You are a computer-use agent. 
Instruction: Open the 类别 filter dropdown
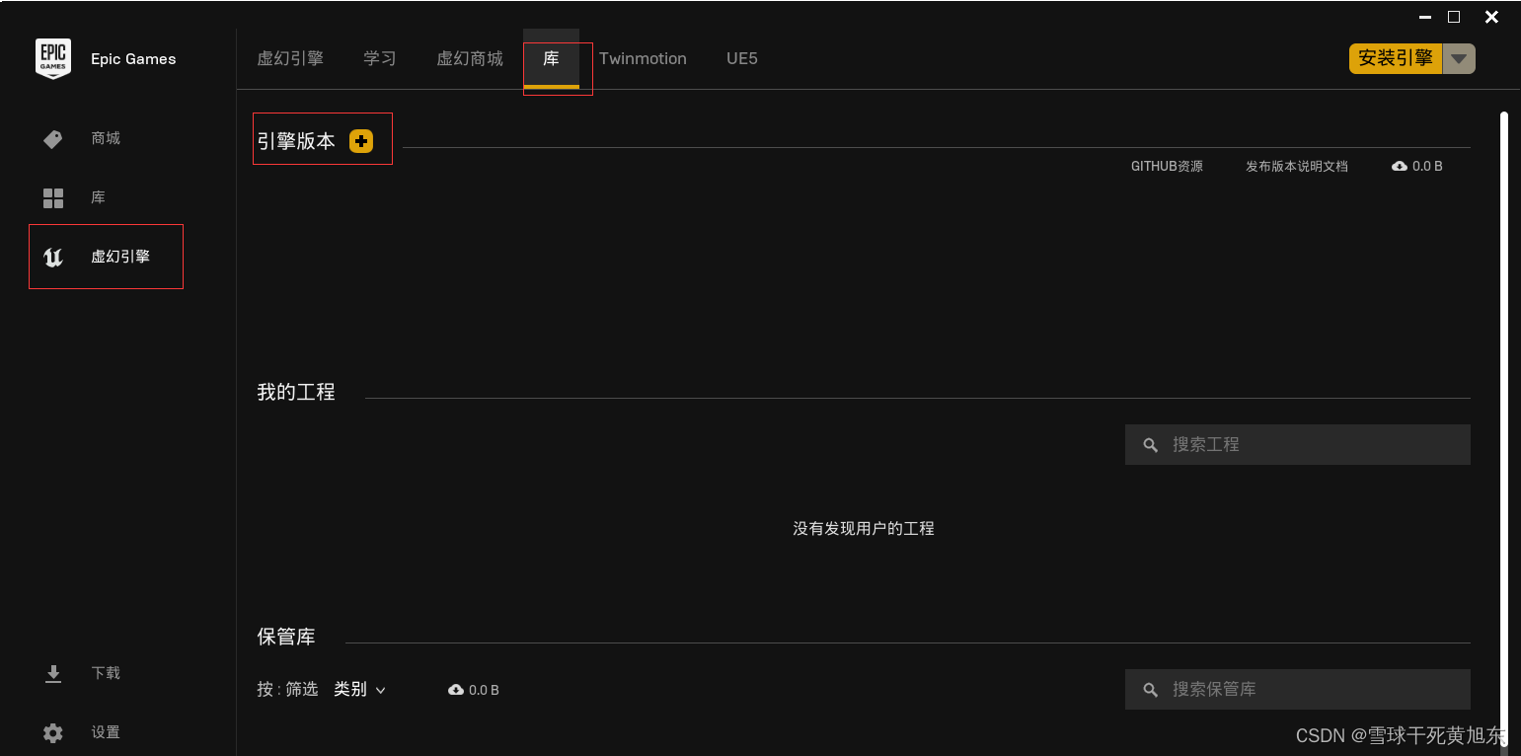point(359,690)
